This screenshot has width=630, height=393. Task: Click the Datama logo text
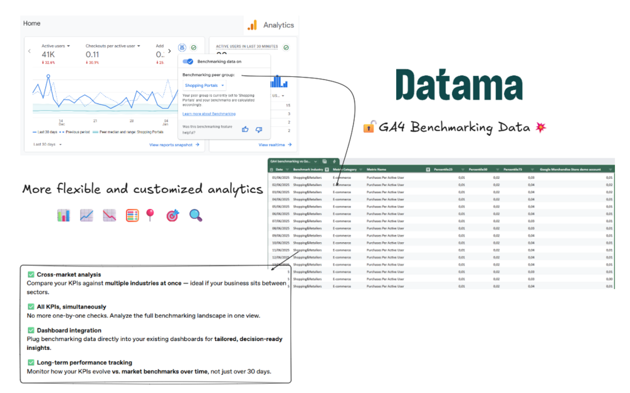[459, 85]
